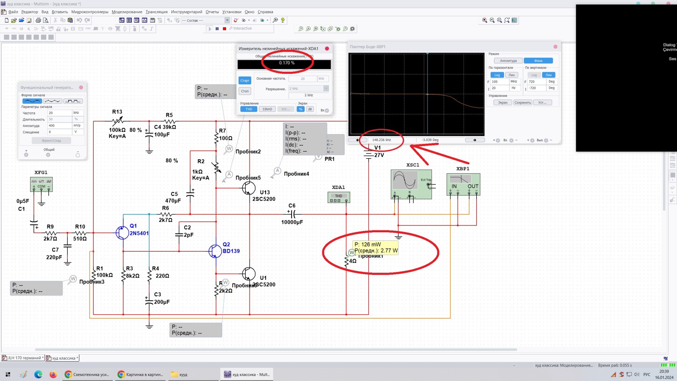
Task: Set horizontal axis to Лин scale
Action: point(511,75)
